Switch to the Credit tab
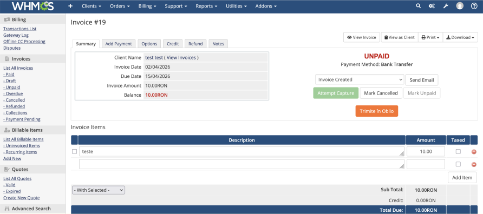Image resolution: width=483 pixels, height=214 pixels. point(173,44)
